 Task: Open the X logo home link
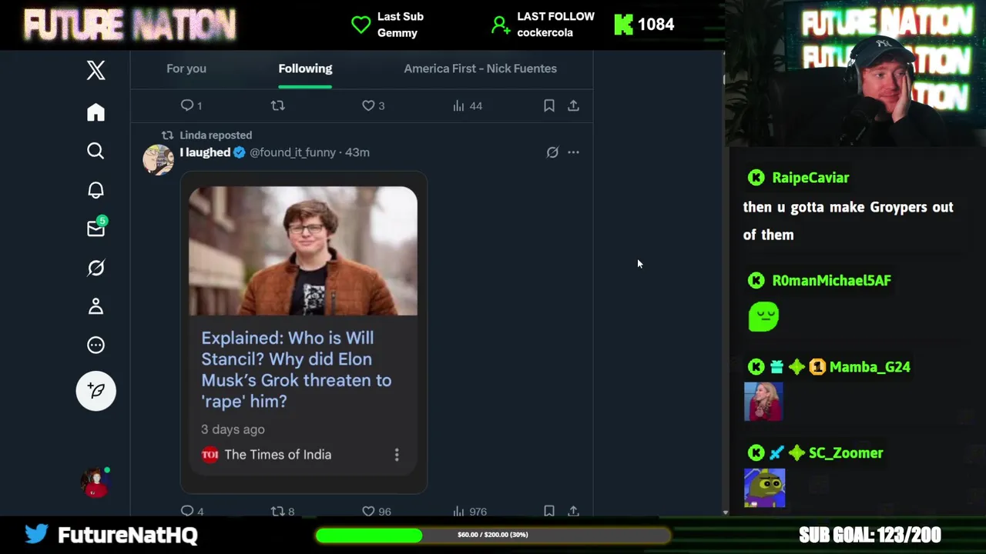point(96,71)
